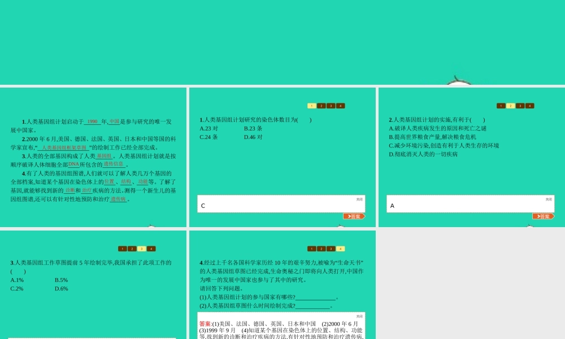
Task: Close the answer panel on question 4 slide
Action: [x=359, y=316]
